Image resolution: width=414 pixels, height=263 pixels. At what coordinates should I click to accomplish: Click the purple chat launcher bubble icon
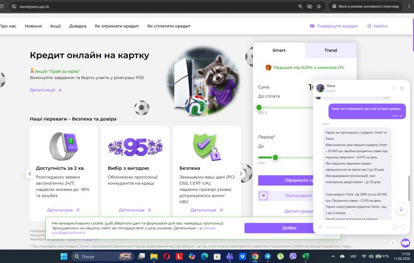click(x=405, y=243)
